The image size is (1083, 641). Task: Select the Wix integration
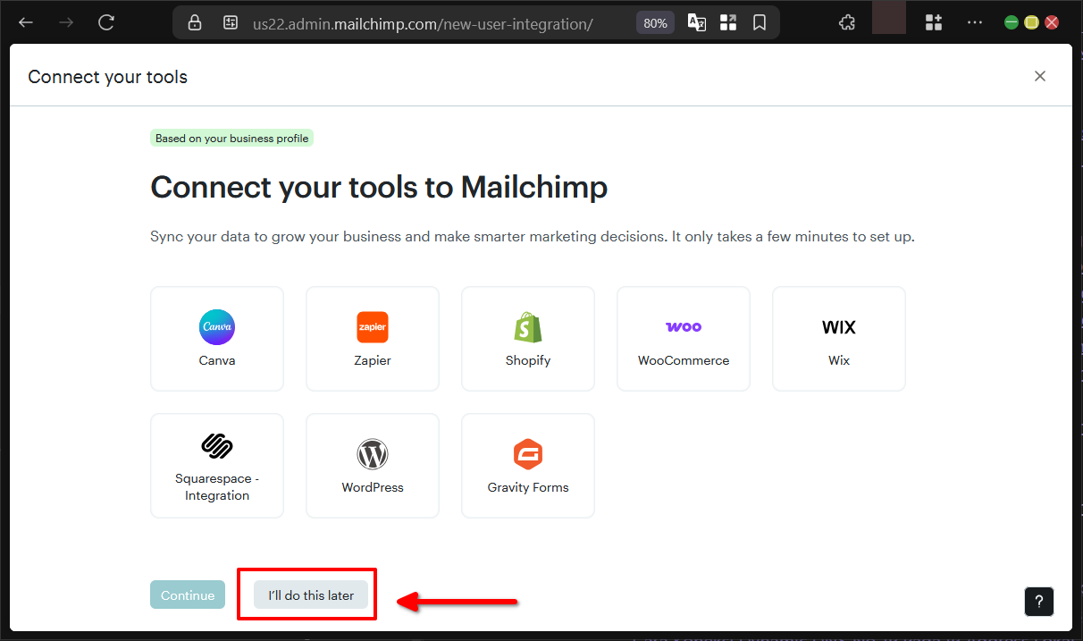(838, 339)
